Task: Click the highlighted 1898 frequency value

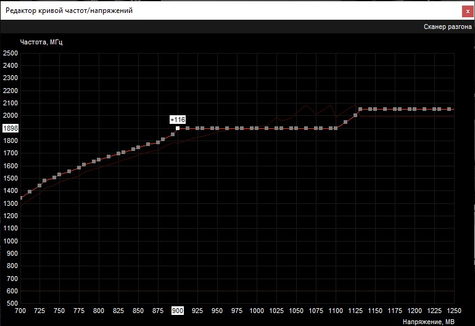Action: tap(10, 128)
